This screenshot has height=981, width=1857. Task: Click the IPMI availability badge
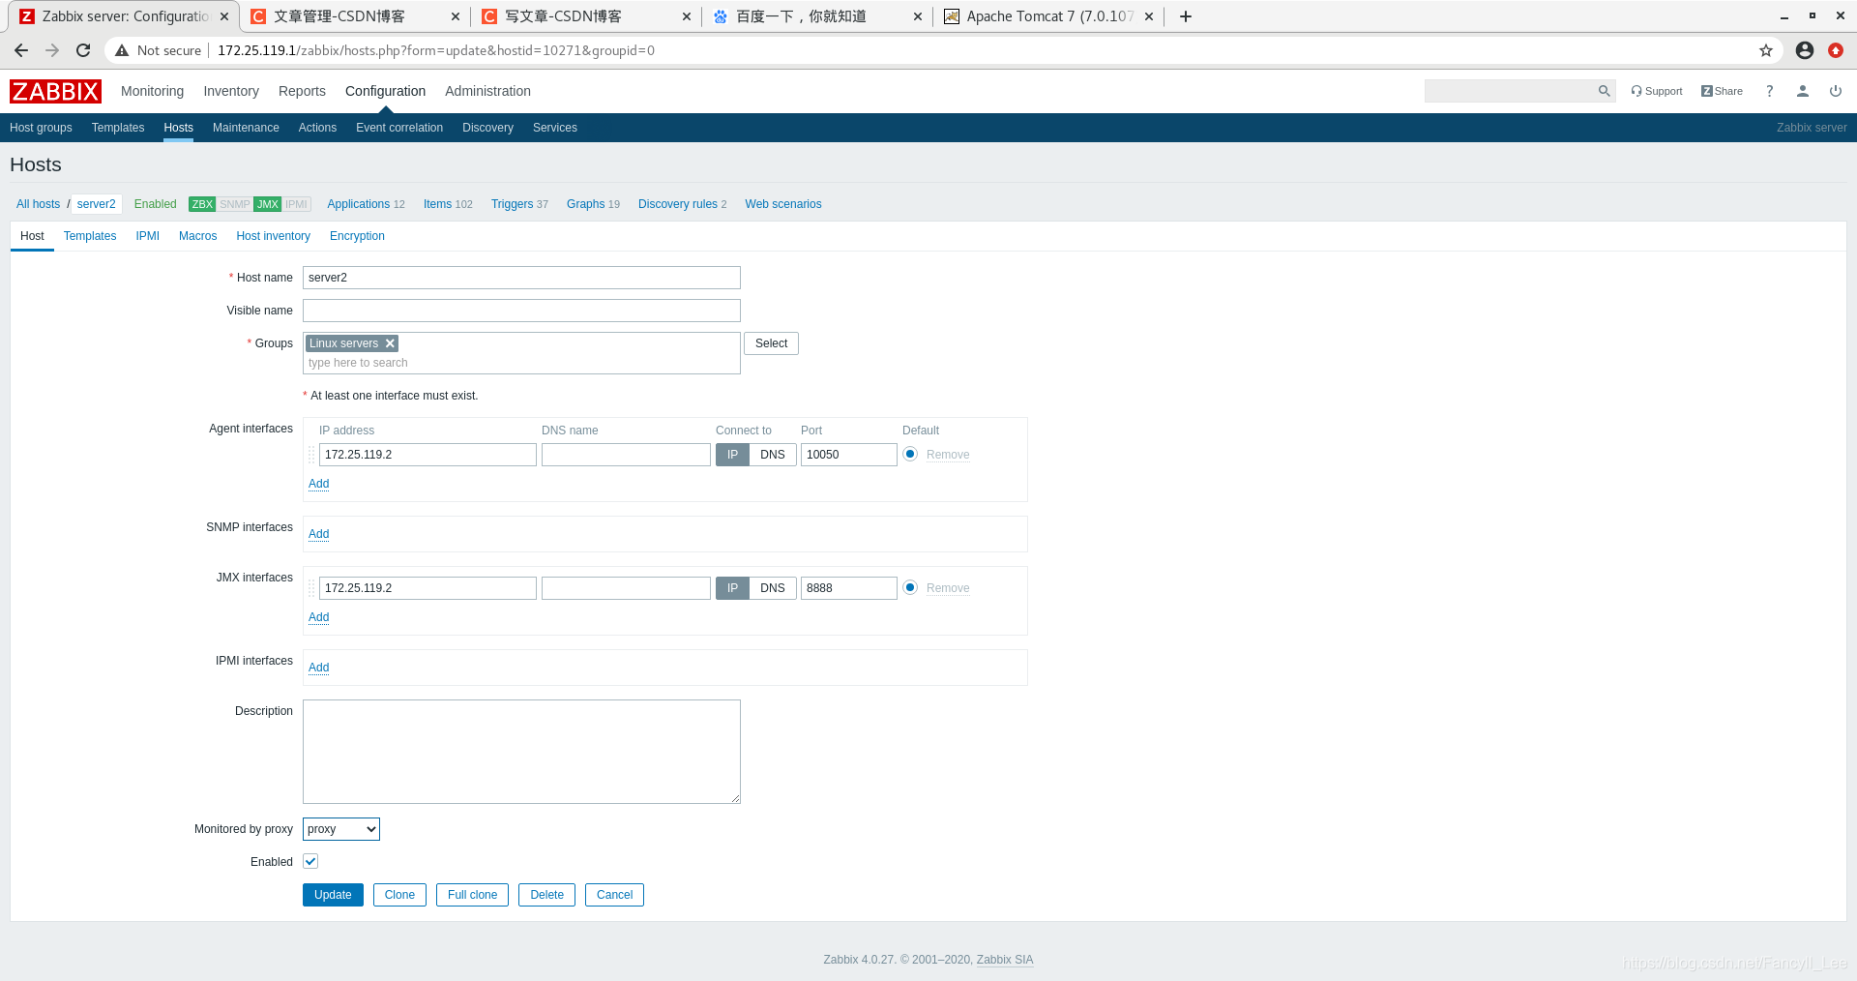(x=297, y=204)
